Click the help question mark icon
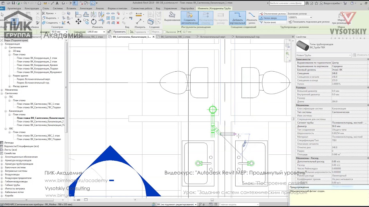The image size is (369, 207). click(x=352, y=3)
